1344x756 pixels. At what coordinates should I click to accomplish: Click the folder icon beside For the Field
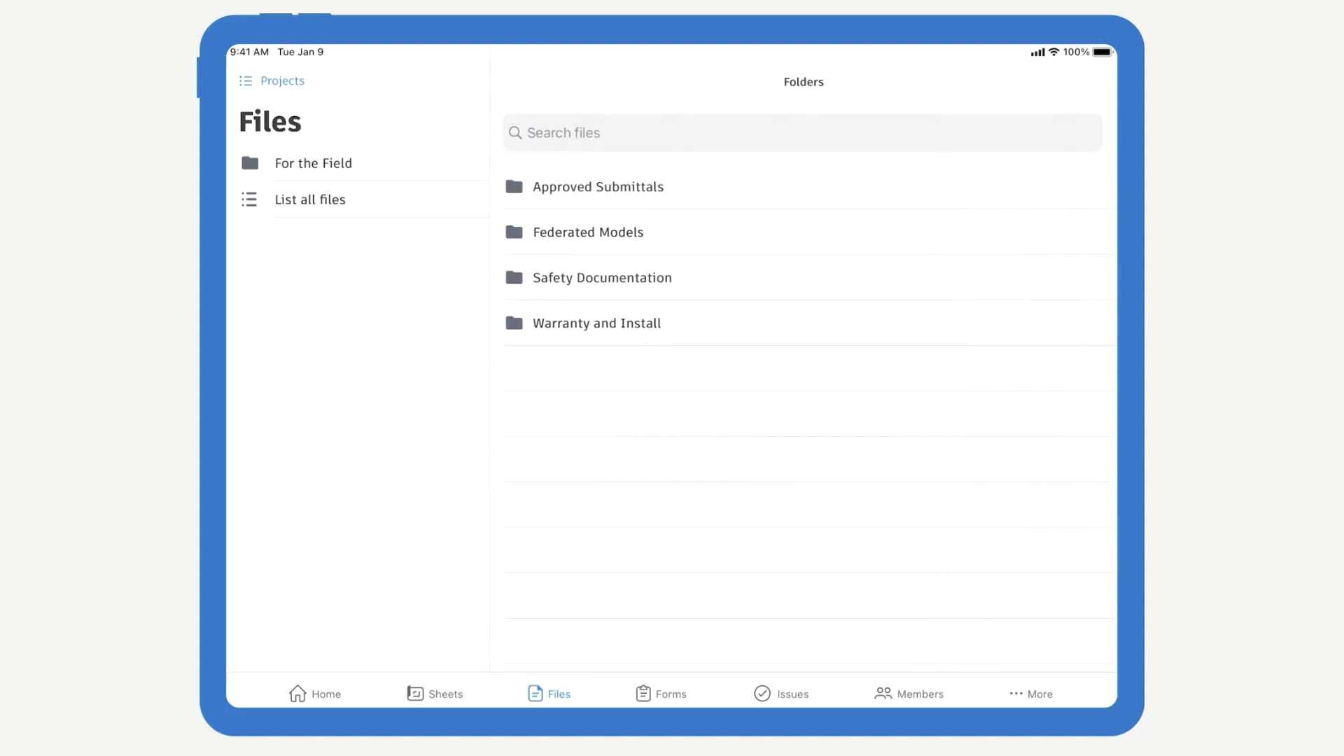(x=249, y=163)
